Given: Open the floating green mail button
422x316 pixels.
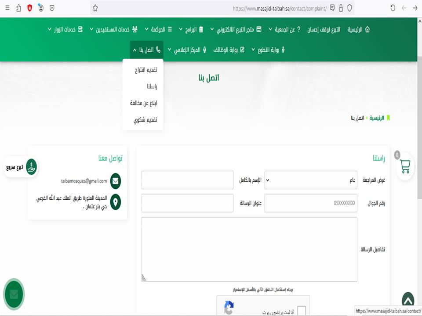Looking at the screenshot, I should 14,294.
